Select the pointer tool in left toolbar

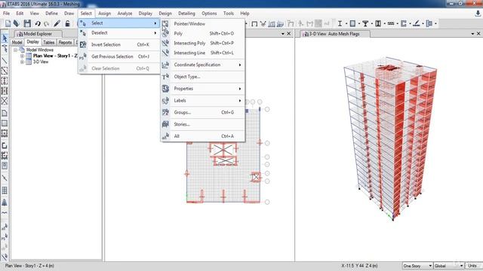pyautogui.click(x=5, y=38)
